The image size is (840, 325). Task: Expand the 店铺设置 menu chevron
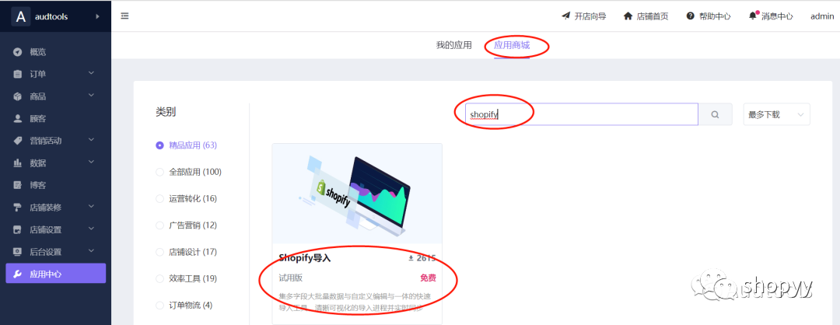click(x=91, y=229)
